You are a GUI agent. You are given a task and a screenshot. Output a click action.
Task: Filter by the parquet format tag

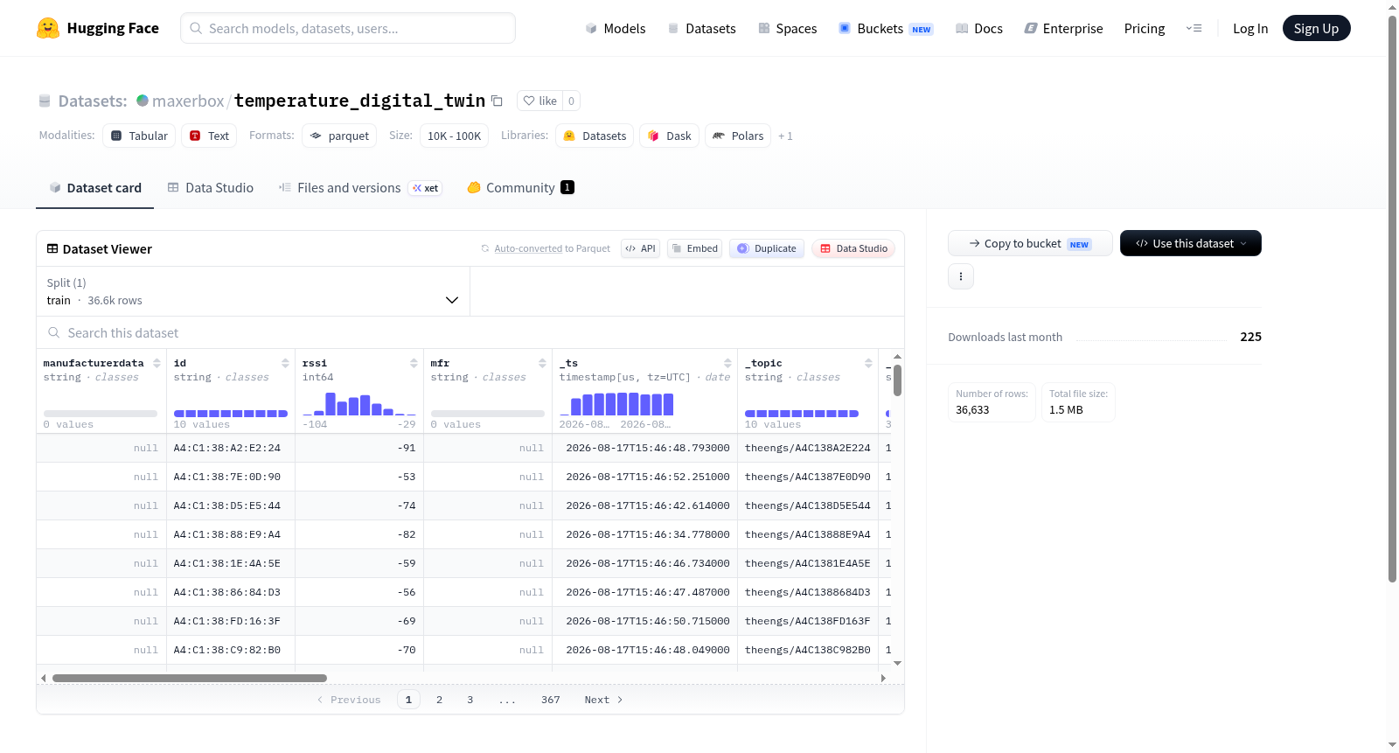[339, 136]
